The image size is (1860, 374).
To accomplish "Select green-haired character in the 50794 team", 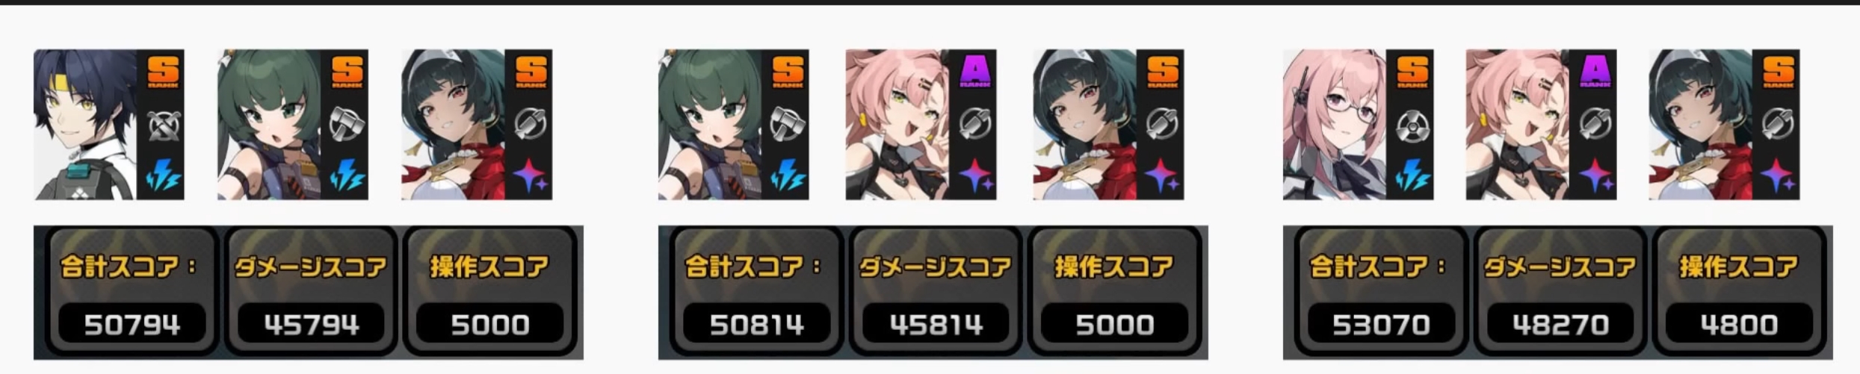I will pos(270,125).
